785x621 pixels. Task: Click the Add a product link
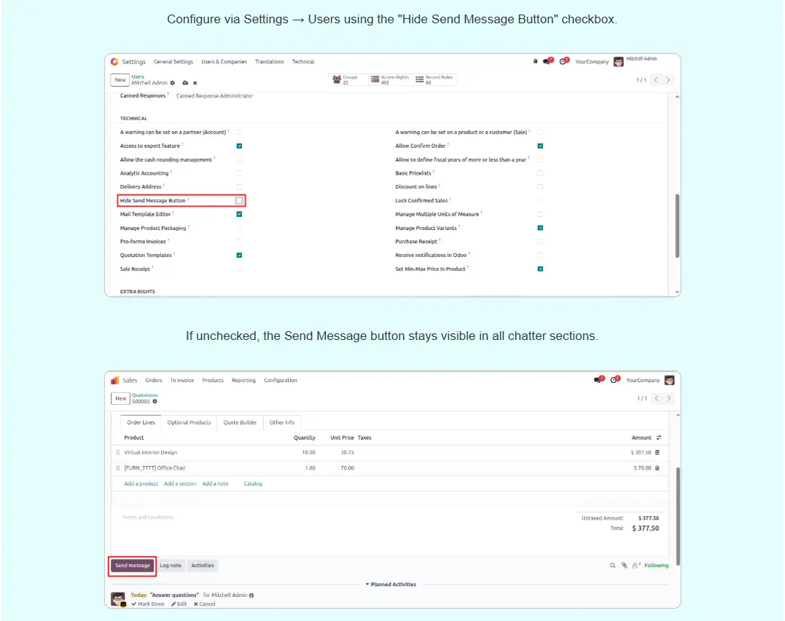(141, 483)
